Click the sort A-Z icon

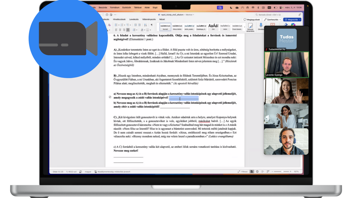(x=146, y=25)
